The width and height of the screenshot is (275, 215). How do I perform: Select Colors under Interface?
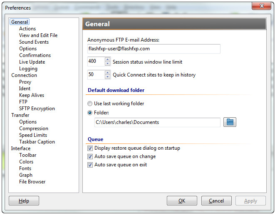coord(26,162)
